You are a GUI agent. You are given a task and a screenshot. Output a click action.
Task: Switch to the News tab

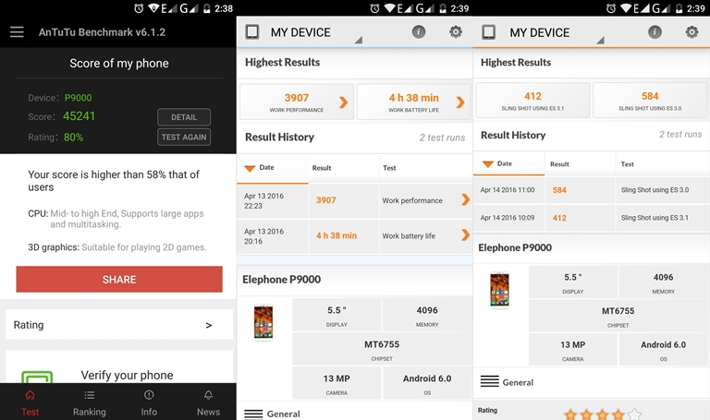tap(208, 402)
